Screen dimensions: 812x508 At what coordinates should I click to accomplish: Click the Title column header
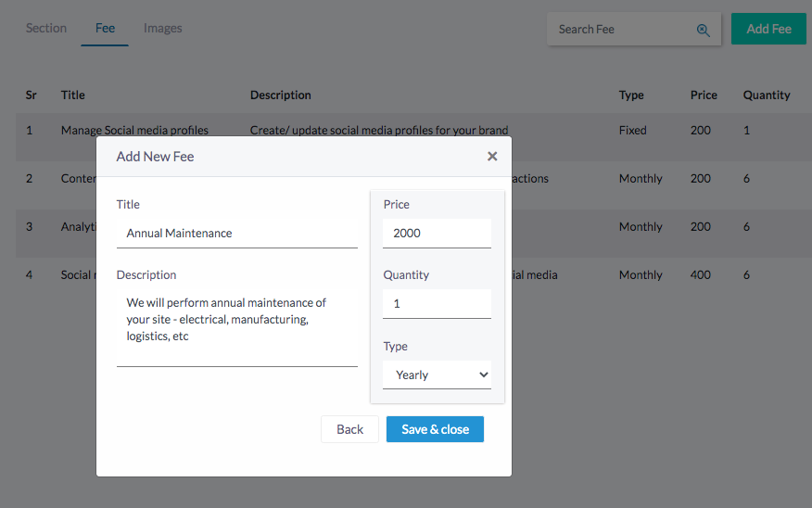point(73,95)
